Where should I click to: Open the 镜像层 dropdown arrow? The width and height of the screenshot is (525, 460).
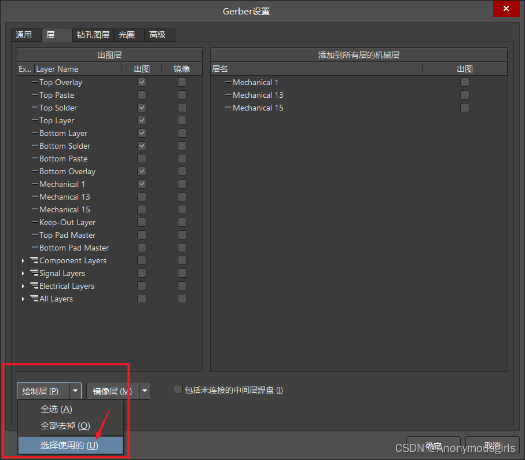(x=145, y=391)
